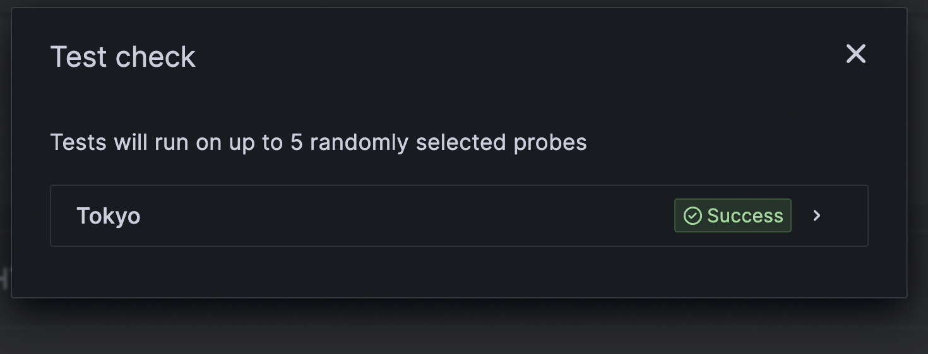Screen dimensions: 928x354
Task: Select the circled checkmark icon beside Success
Action: [x=693, y=216]
